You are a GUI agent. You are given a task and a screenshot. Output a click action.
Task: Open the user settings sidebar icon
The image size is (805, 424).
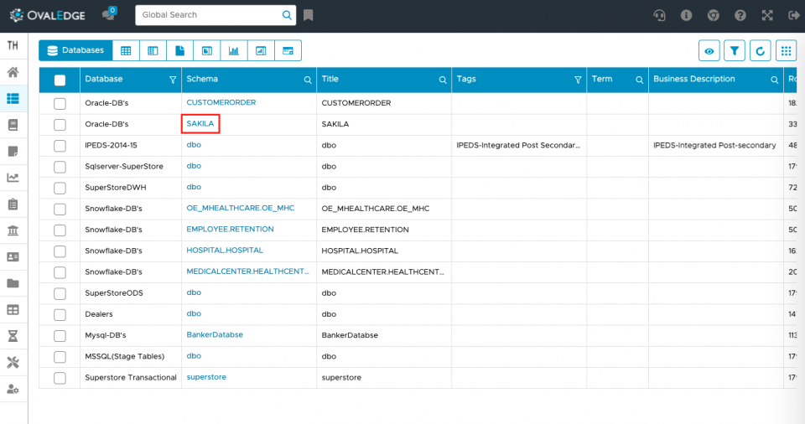[13, 389]
